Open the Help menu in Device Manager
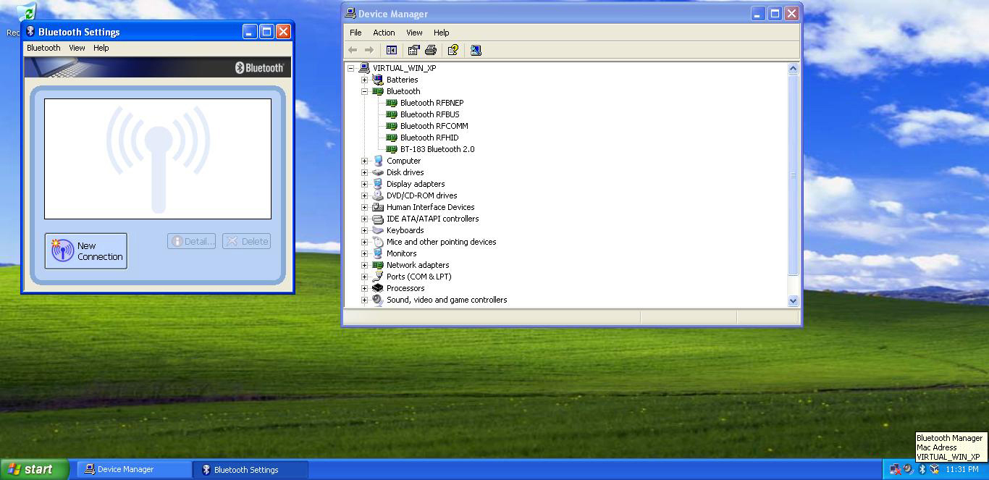Image resolution: width=989 pixels, height=480 pixels. pyautogui.click(x=442, y=33)
